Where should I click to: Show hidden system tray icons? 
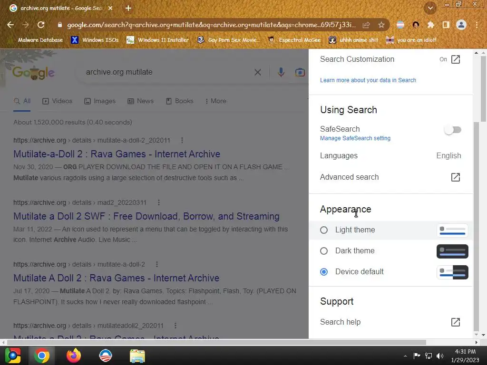(x=405, y=355)
